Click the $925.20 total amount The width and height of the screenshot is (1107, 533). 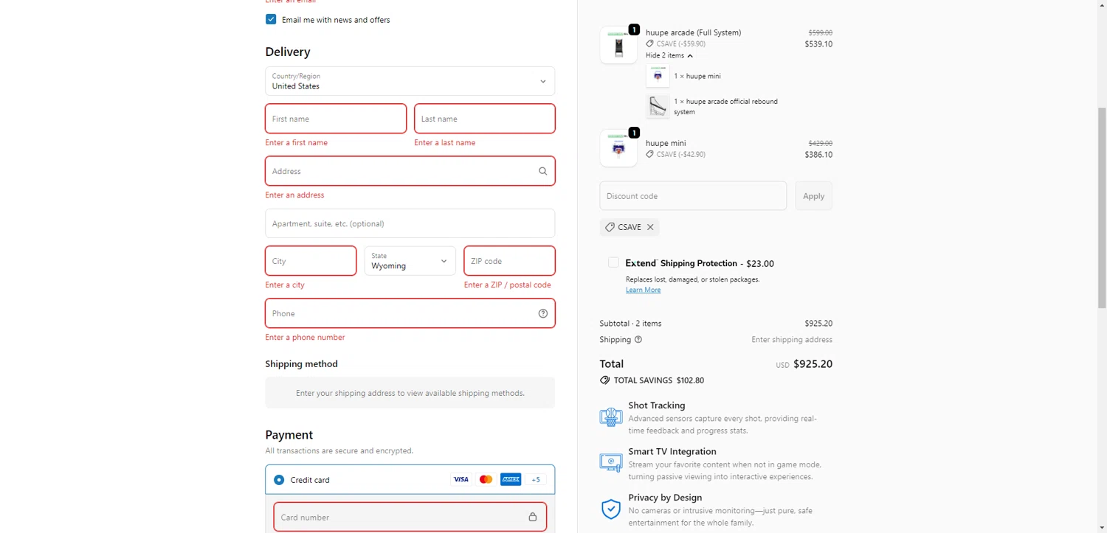tap(813, 364)
